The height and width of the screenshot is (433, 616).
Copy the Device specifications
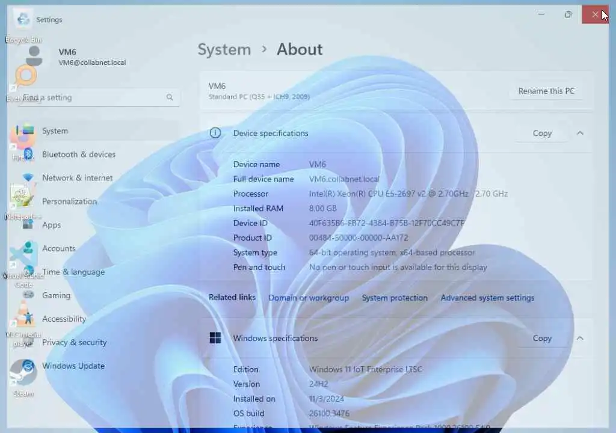coord(542,133)
